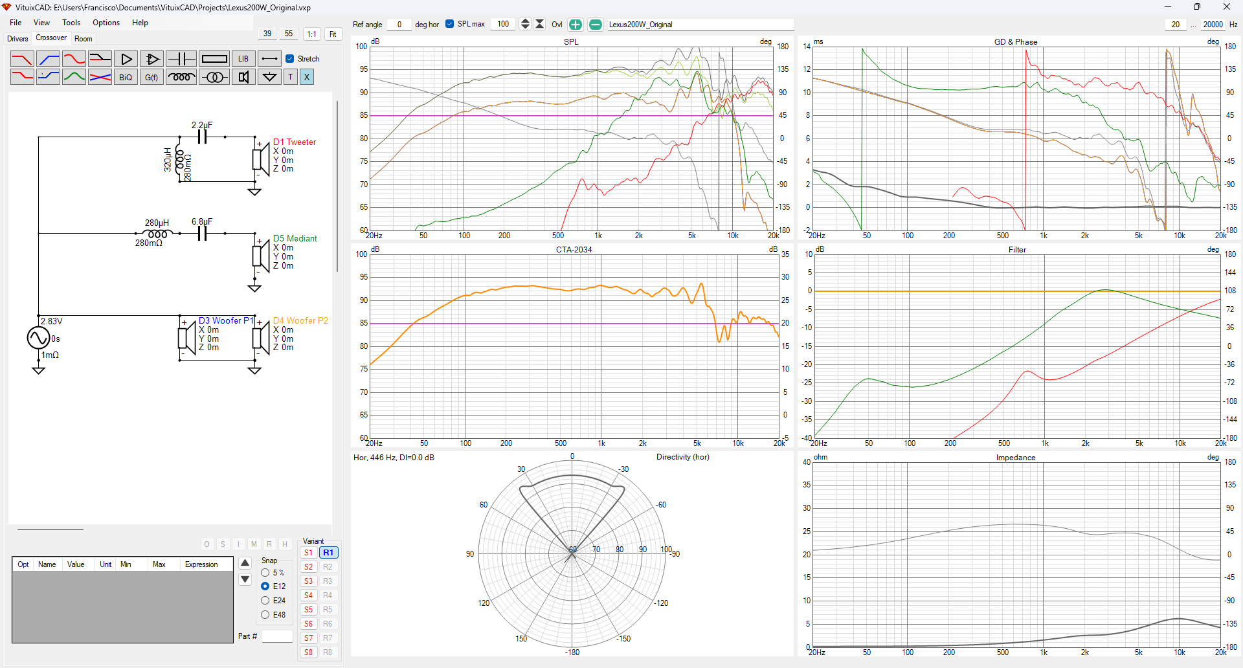Viewport: 1243px width, 668px height.
Task: Select the green peaking filter block
Action: 74,77
